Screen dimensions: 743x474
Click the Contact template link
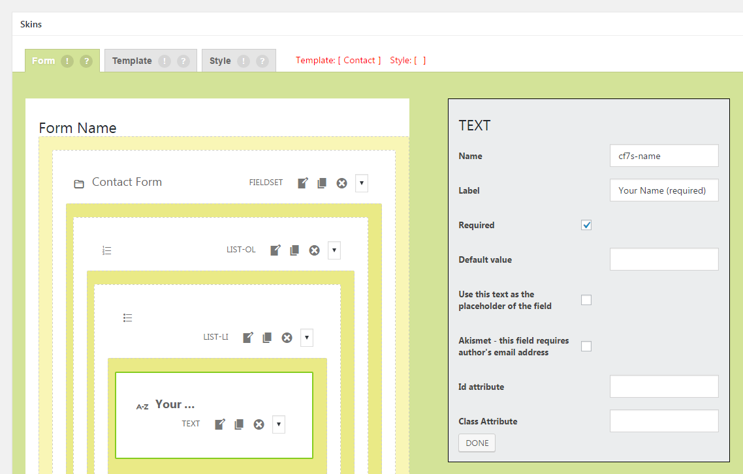359,61
